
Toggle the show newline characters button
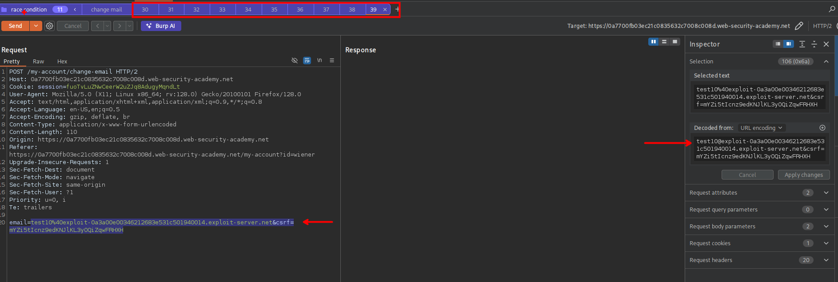point(319,61)
